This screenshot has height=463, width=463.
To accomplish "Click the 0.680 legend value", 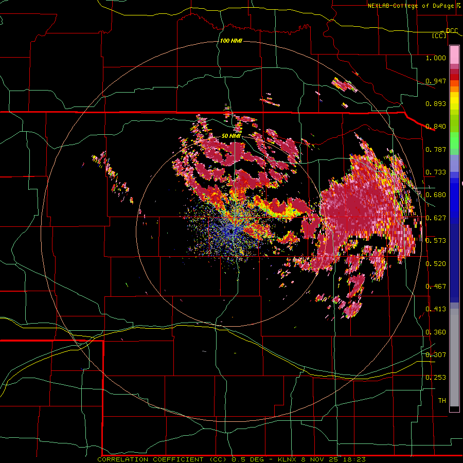I will (436, 195).
